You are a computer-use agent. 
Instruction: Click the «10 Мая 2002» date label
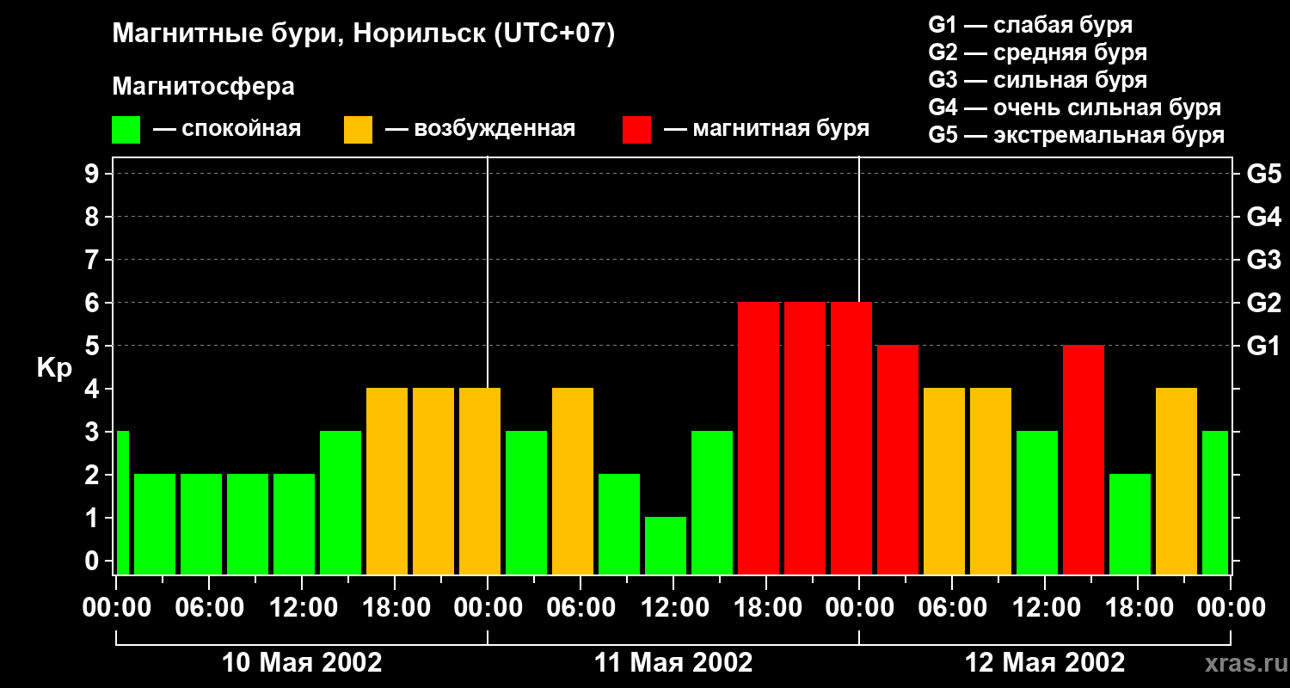302,663
